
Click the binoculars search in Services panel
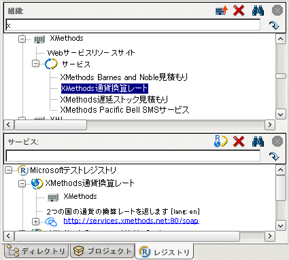click(x=258, y=142)
